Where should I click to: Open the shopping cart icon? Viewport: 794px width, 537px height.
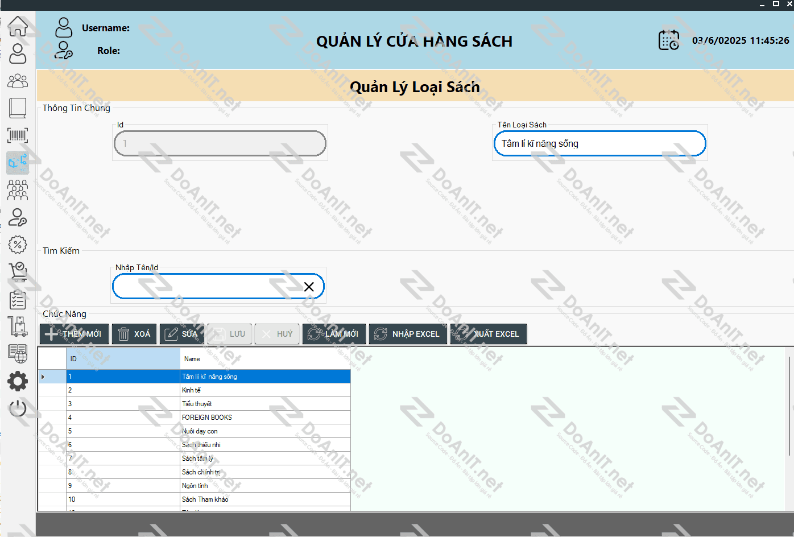coord(18,271)
